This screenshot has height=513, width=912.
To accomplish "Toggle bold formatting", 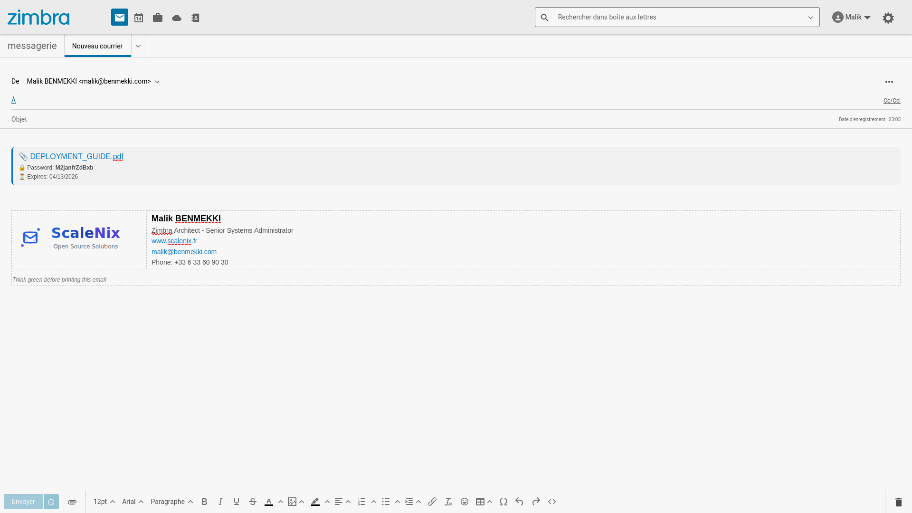I will [x=204, y=502].
